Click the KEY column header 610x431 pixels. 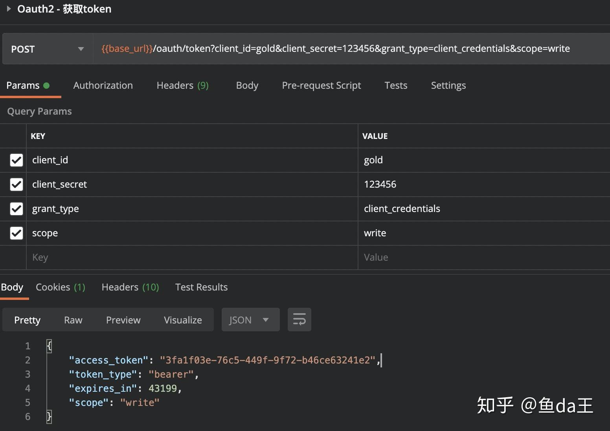point(38,136)
